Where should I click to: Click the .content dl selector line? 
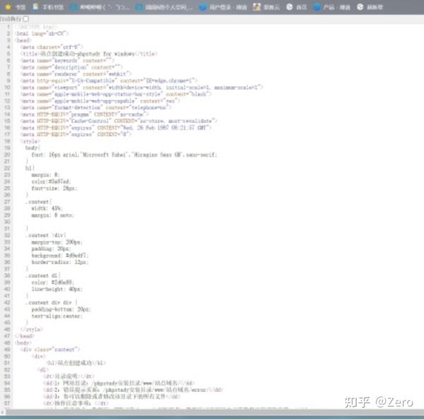(x=43, y=276)
